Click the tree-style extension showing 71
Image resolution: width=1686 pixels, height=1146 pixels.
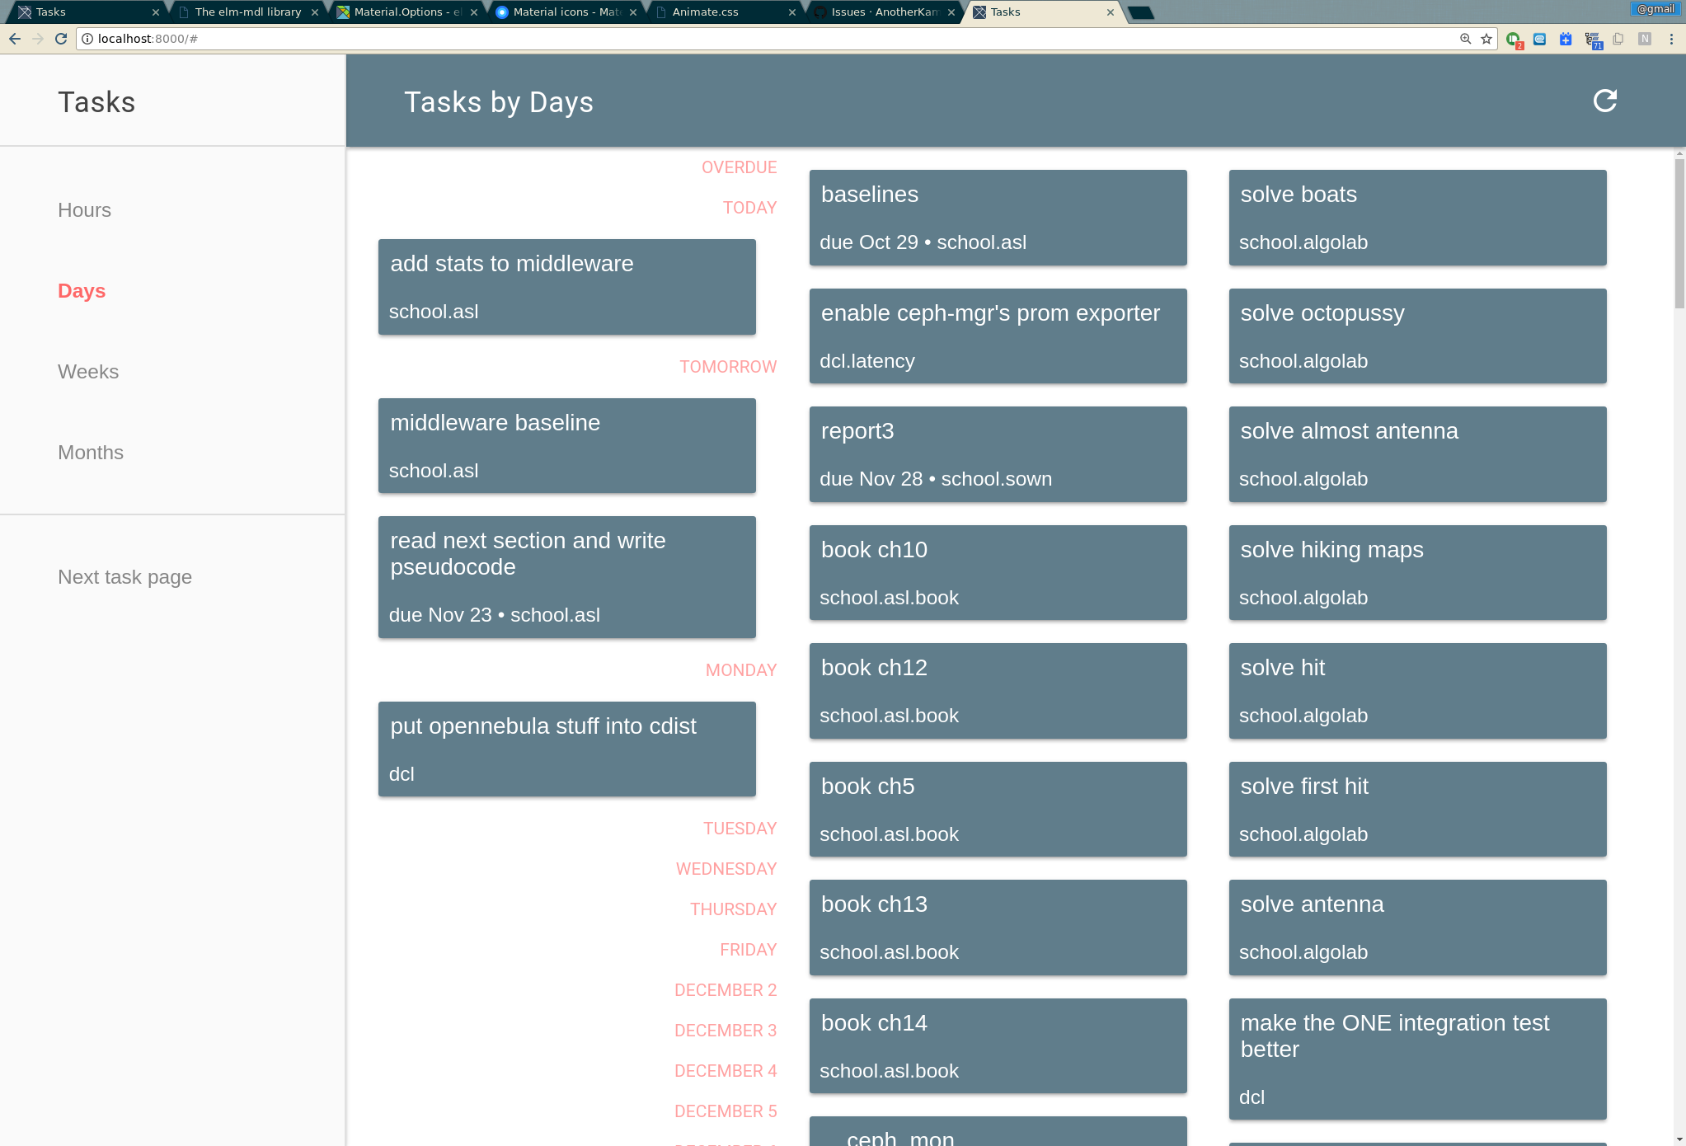coord(1592,39)
